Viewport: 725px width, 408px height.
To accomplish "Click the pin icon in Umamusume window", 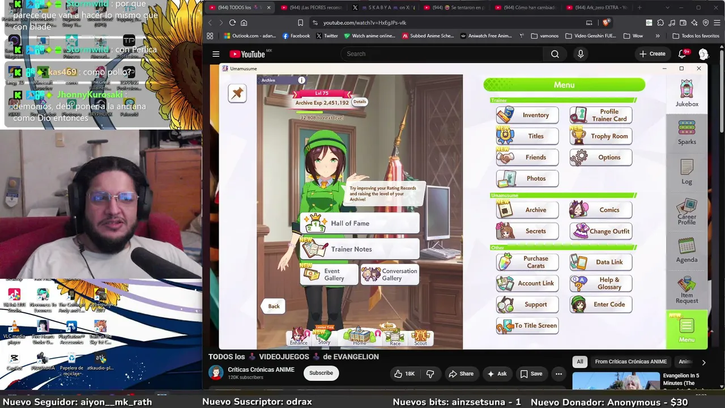I will (237, 93).
